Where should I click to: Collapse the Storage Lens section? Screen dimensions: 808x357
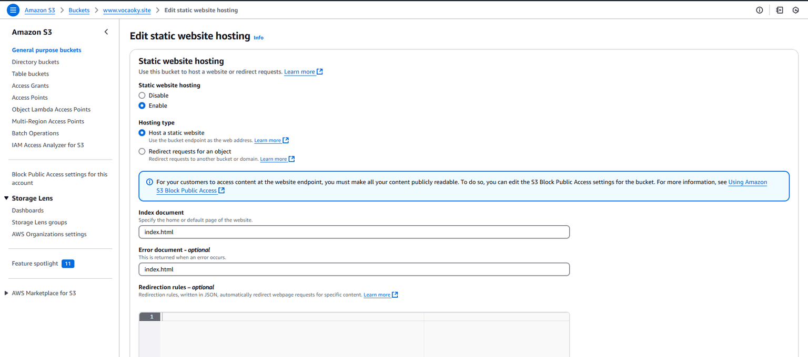click(x=6, y=198)
